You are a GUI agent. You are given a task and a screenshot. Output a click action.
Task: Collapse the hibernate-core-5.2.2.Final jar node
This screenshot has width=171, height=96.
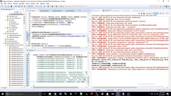[x=6, y=45]
